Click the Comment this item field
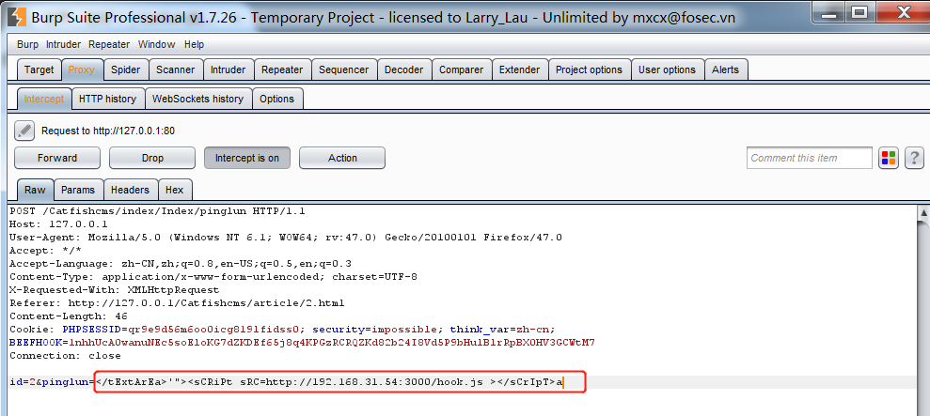 click(809, 158)
